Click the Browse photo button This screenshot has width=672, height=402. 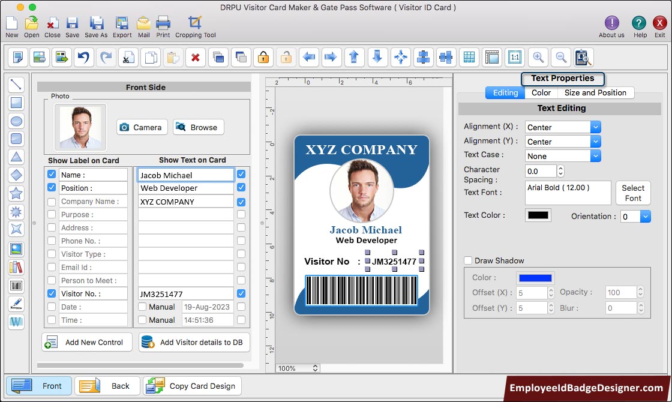pyautogui.click(x=199, y=127)
